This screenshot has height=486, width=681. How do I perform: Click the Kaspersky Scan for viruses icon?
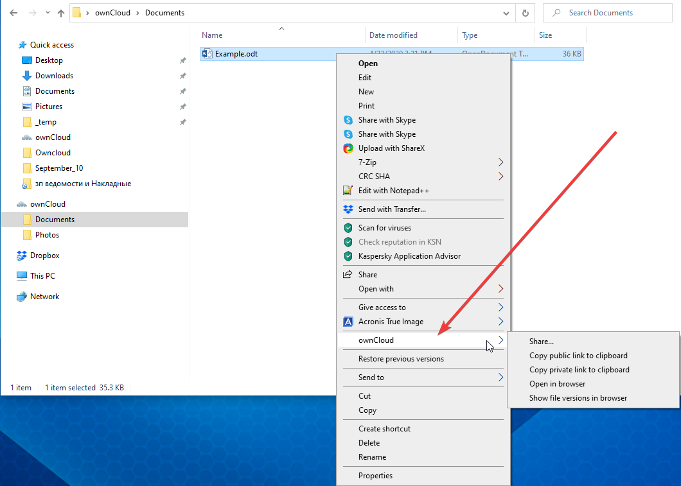click(x=348, y=228)
